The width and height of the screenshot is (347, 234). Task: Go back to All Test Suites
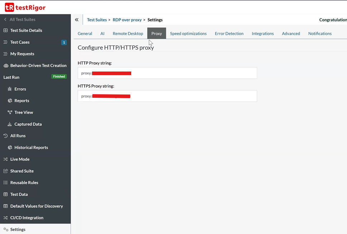pyautogui.click(x=22, y=19)
